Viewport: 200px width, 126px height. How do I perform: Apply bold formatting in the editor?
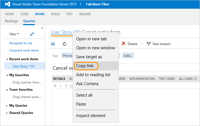55,86
